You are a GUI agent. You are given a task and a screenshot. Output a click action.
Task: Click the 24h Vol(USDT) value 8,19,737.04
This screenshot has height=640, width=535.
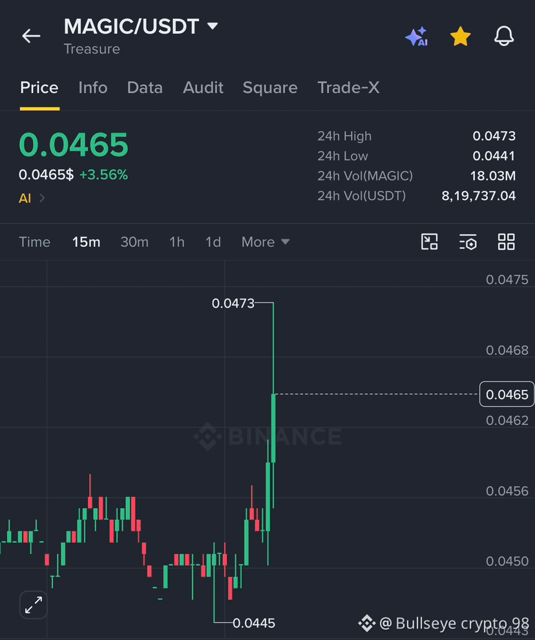point(479,196)
